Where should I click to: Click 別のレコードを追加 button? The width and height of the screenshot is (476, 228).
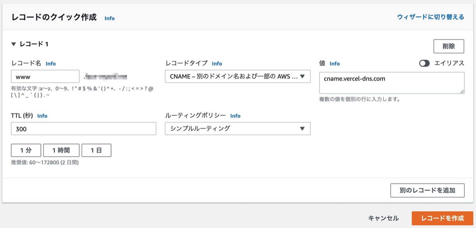pyautogui.click(x=427, y=190)
